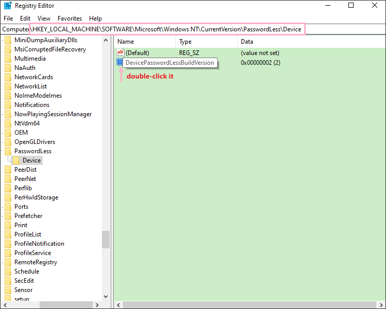The image size is (386, 309).
Task: Expand the NowPlayingSessionManager key
Action: [x=2, y=115]
